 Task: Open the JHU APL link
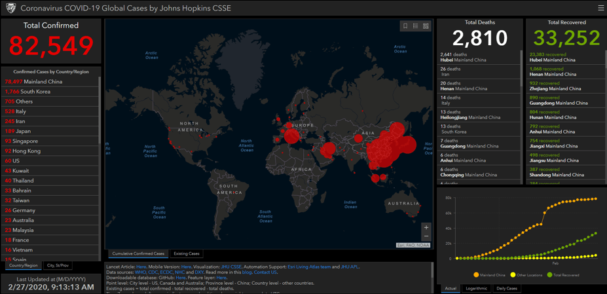[350, 267]
